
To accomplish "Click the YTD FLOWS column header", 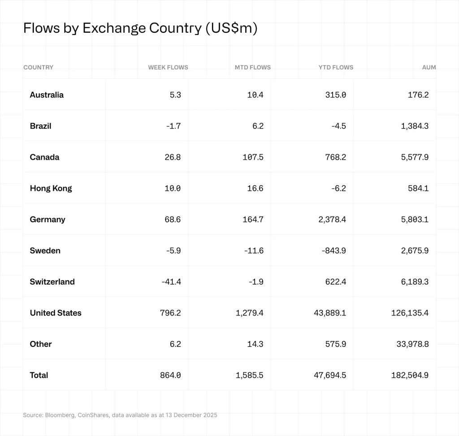I will coord(336,67).
